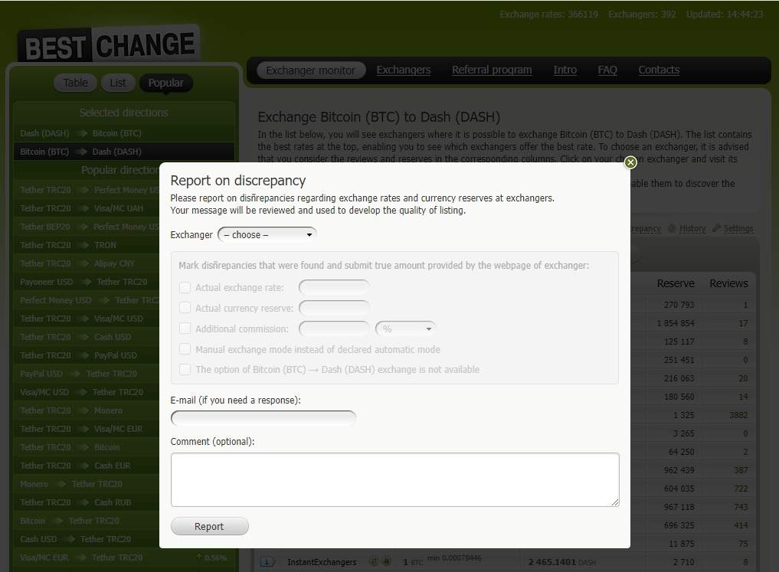Click the reserve value 1 854 854
Viewport: 779px width, 572px height.
[x=675, y=322]
